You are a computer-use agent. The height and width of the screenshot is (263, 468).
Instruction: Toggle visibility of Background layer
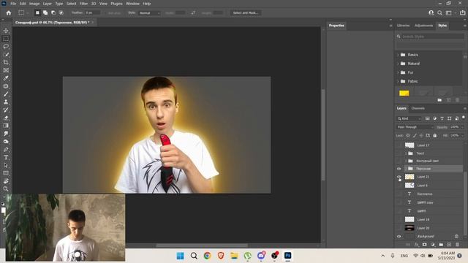pyautogui.click(x=399, y=237)
